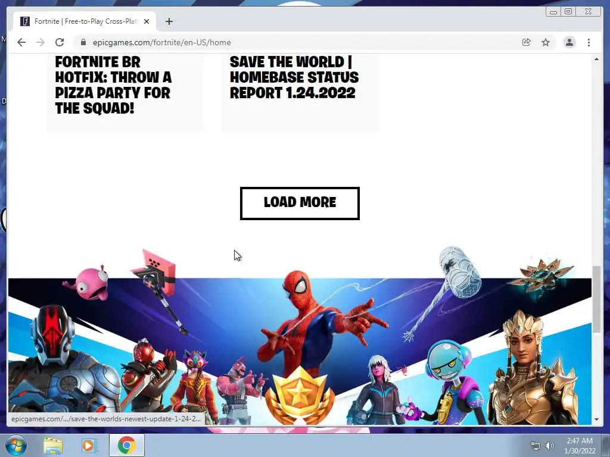Screen dimensions: 610x457
Task: Launch Windows Media Player from taskbar
Action: [89, 445]
